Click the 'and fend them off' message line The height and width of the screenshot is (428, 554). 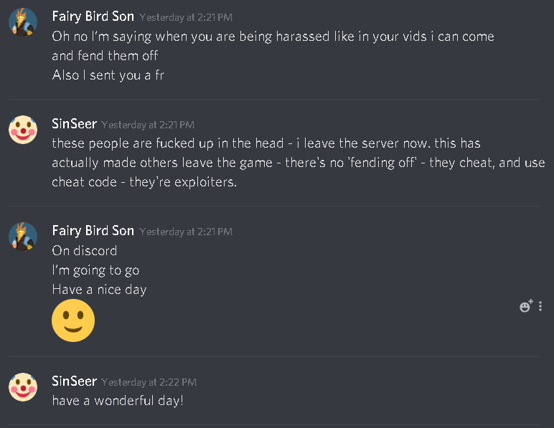[105, 56]
